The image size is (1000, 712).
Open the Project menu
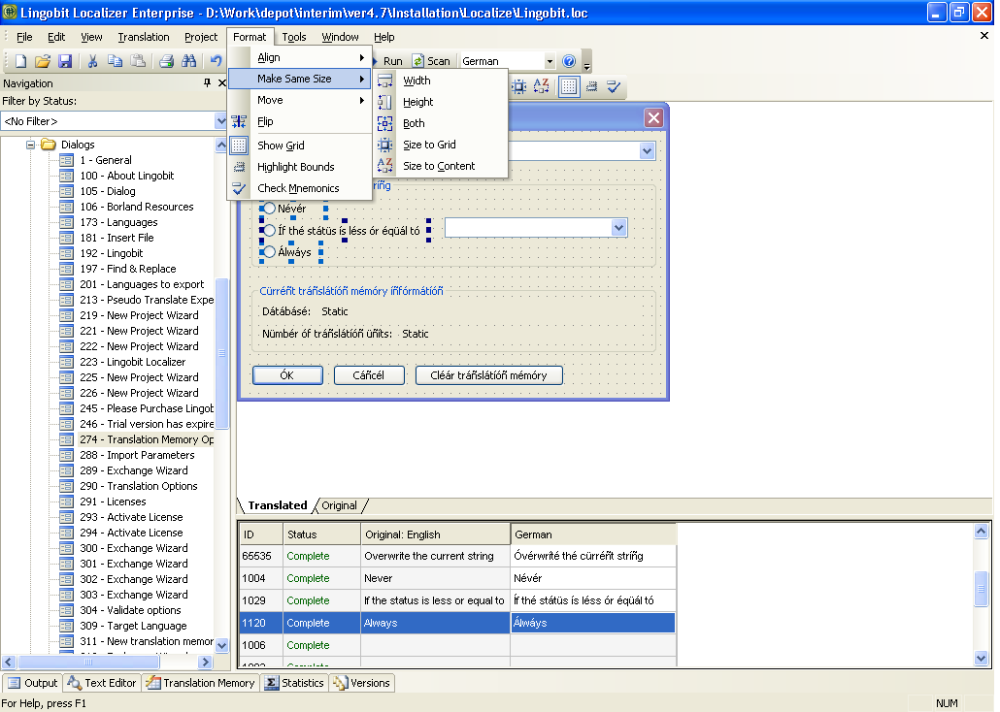[201, 37]
